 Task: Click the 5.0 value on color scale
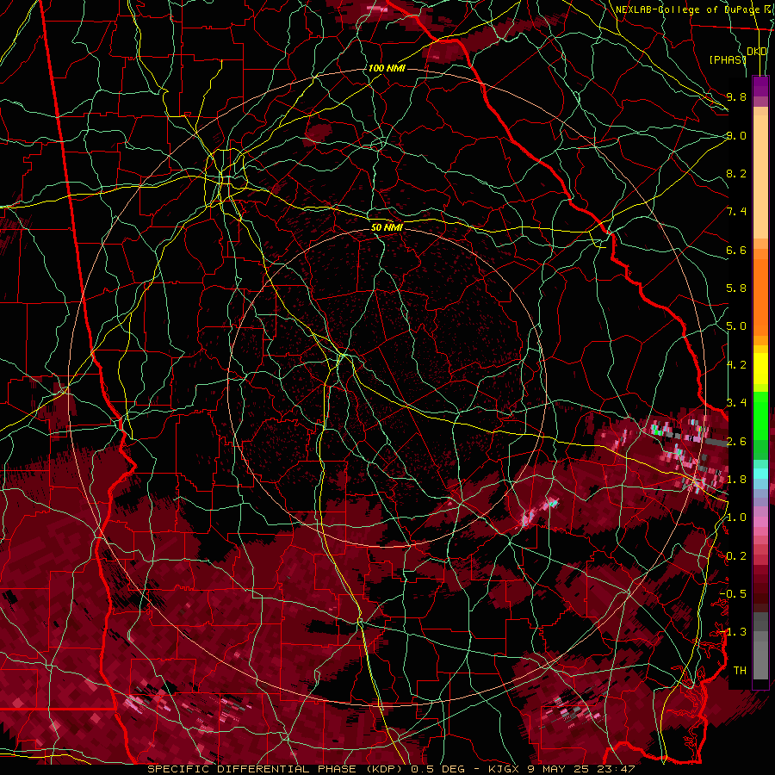coord(736,326)
